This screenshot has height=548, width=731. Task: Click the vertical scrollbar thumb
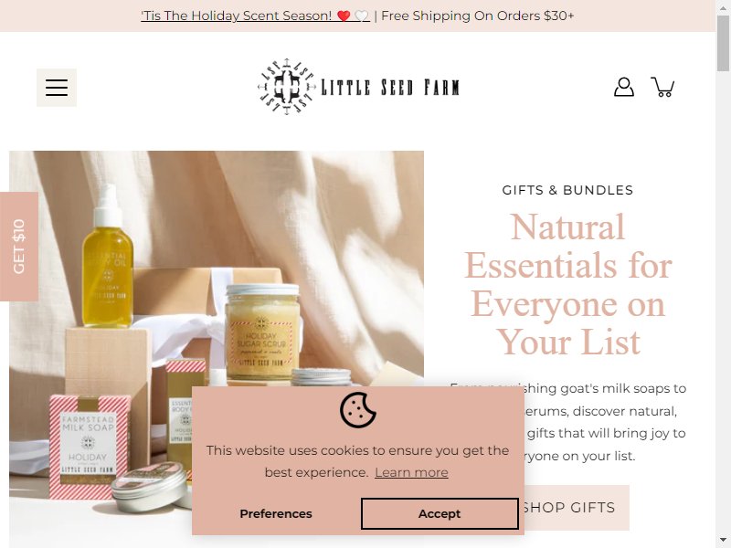(x=723, y=43)
